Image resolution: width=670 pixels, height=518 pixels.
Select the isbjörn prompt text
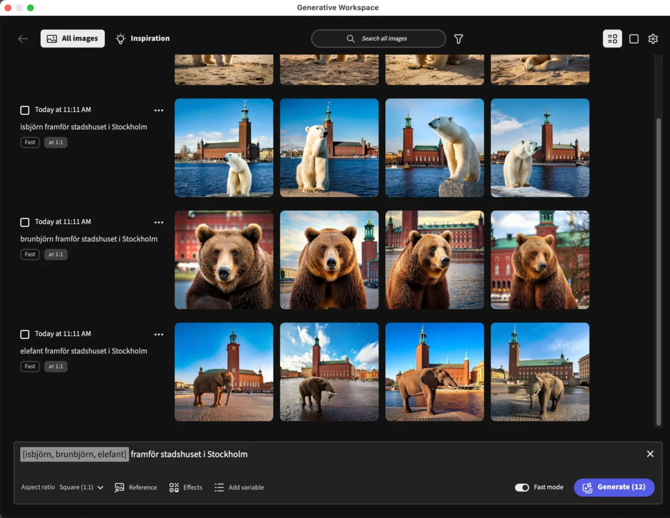click(x=84, y=127)
